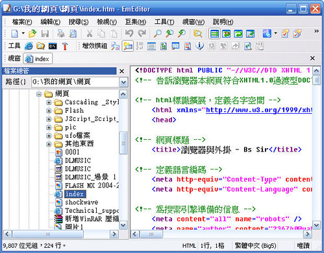This screenshot has height=253, width=324.
Task: Click the lines plug-in icon
Action: point(151,46)
